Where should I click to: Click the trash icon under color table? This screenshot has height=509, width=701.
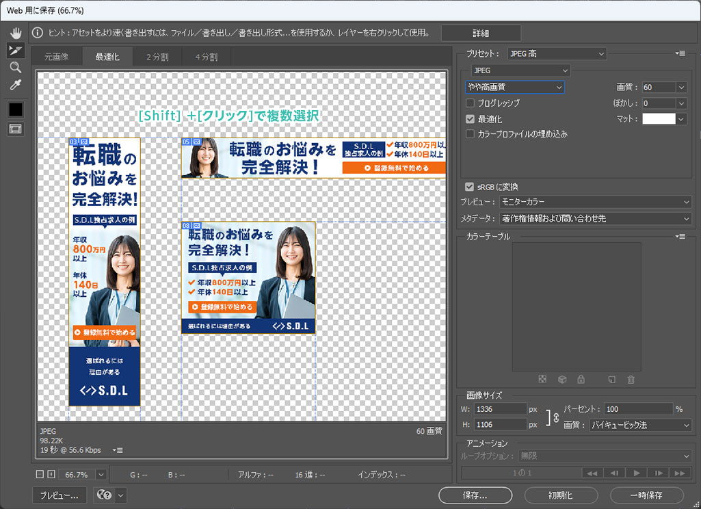pyautogui.click(x=631, y=380)
